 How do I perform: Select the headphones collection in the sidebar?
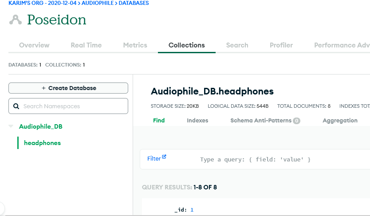coord(42,143)
